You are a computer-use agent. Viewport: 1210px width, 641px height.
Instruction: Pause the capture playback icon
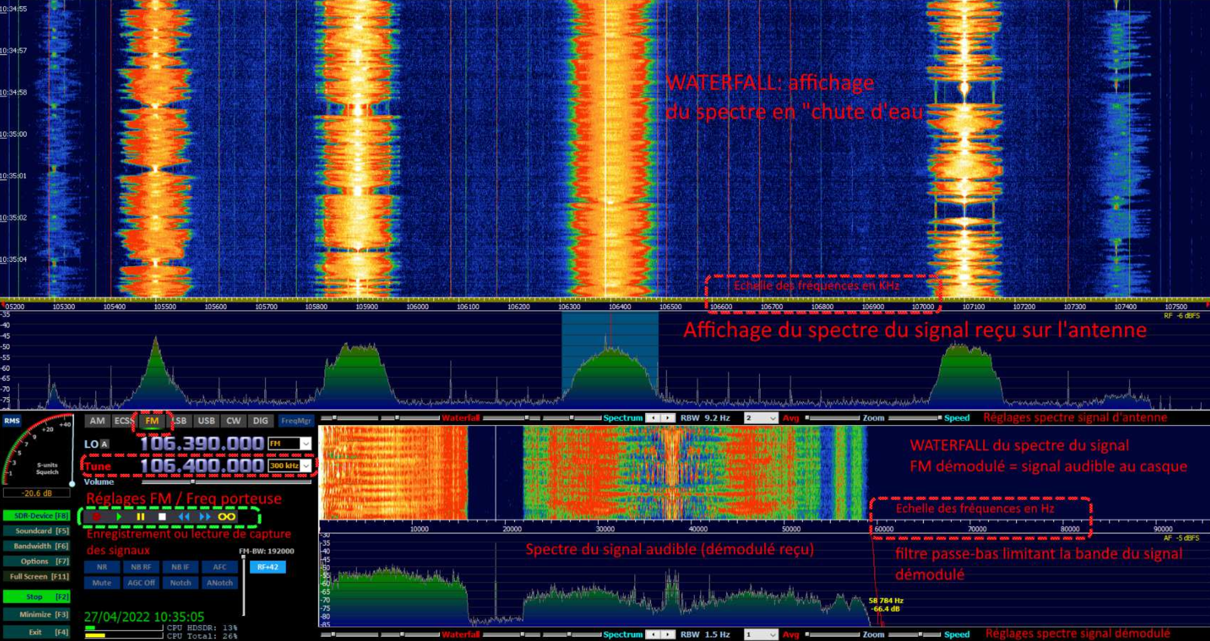tap(142, 516)
